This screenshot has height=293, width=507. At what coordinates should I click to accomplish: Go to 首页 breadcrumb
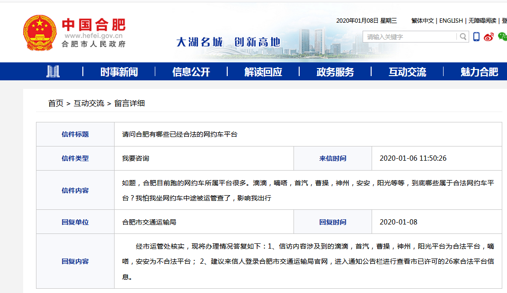click(55, 103)
